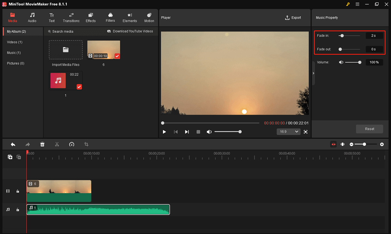Click the vertical split marker icon beside snap
This screenshot has width=391, height=234.
(343, 144)
